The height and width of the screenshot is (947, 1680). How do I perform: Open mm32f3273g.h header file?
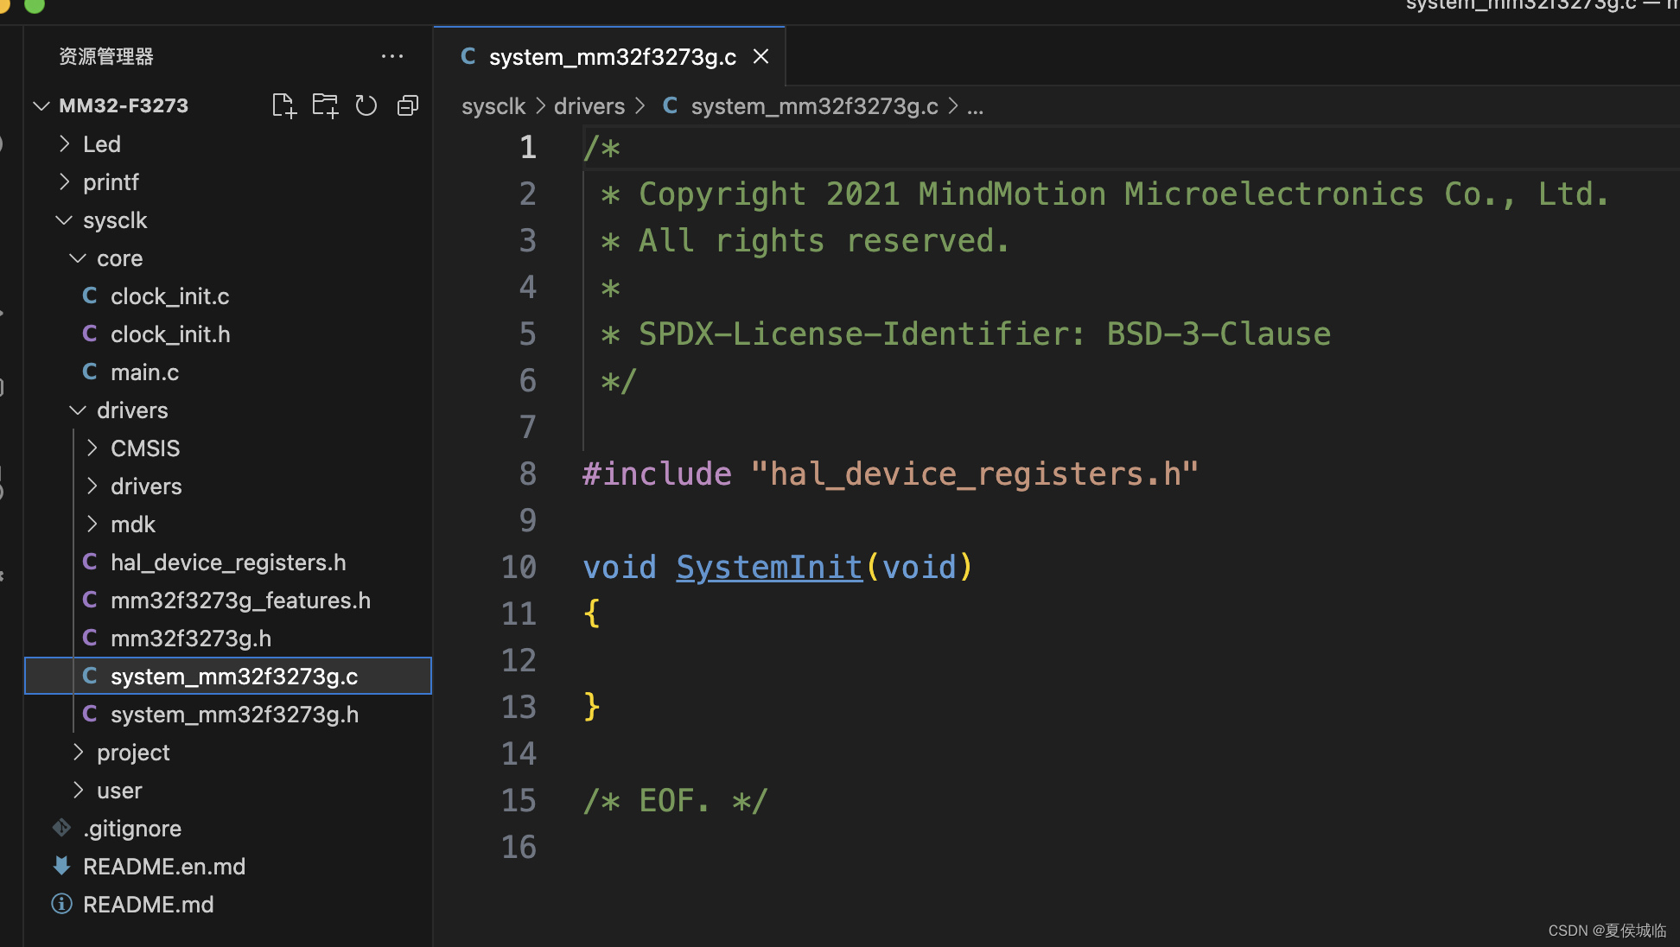[228, 638]
